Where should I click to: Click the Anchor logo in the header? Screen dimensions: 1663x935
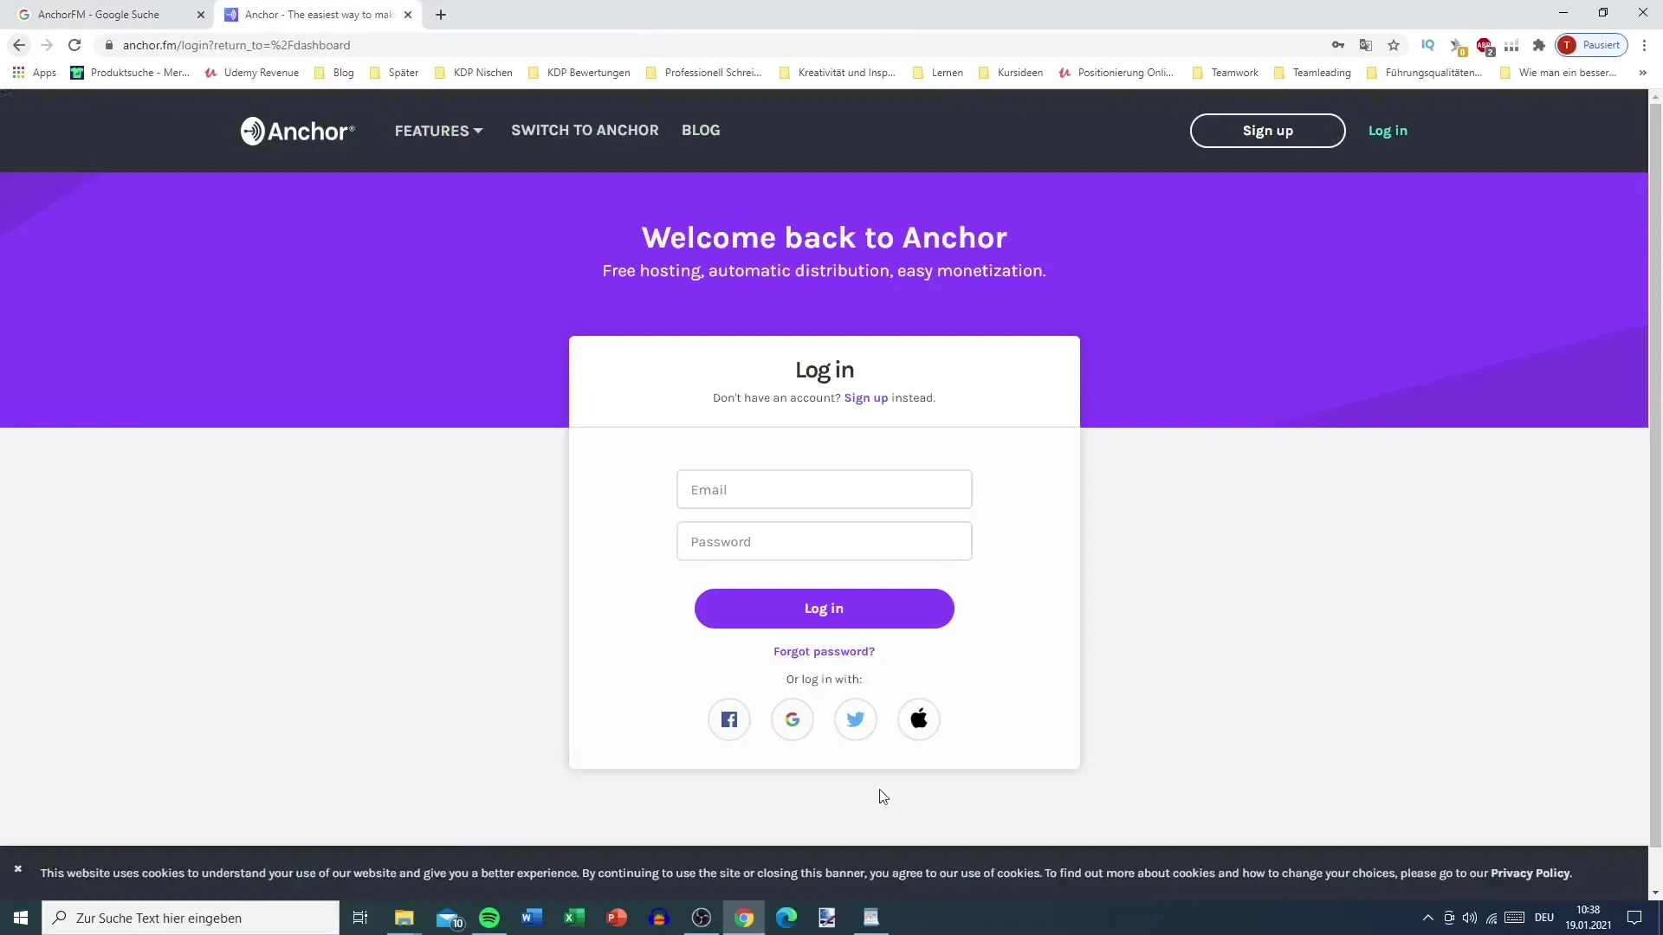point(297,131)
